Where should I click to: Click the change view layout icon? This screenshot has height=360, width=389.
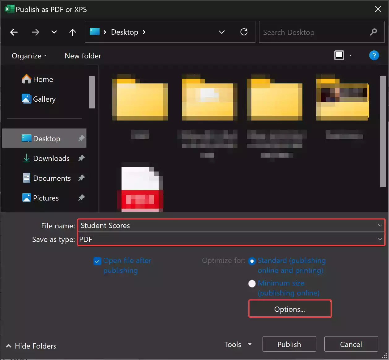pos(339,56)
